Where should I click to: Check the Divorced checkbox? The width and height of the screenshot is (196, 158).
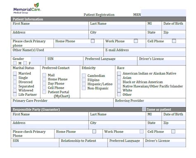(x=15, y=82)
